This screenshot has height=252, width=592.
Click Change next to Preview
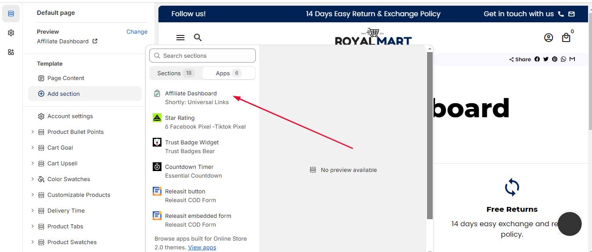coord(137,31)
